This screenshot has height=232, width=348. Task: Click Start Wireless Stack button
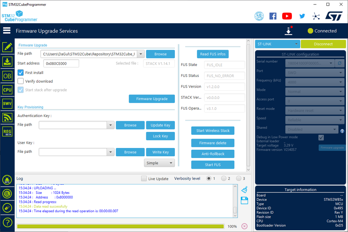click(x=212, y=131)
